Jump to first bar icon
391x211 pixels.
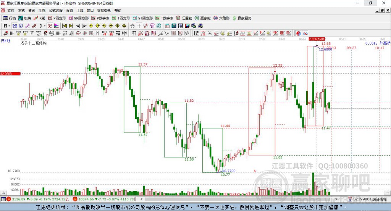64,26
